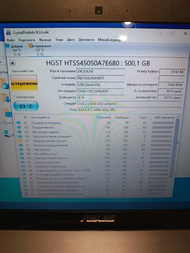Select the Час роботи (год.) attribute row
Image resolution: width=190 pixels, height=253 pixels.
coord(96,154)
